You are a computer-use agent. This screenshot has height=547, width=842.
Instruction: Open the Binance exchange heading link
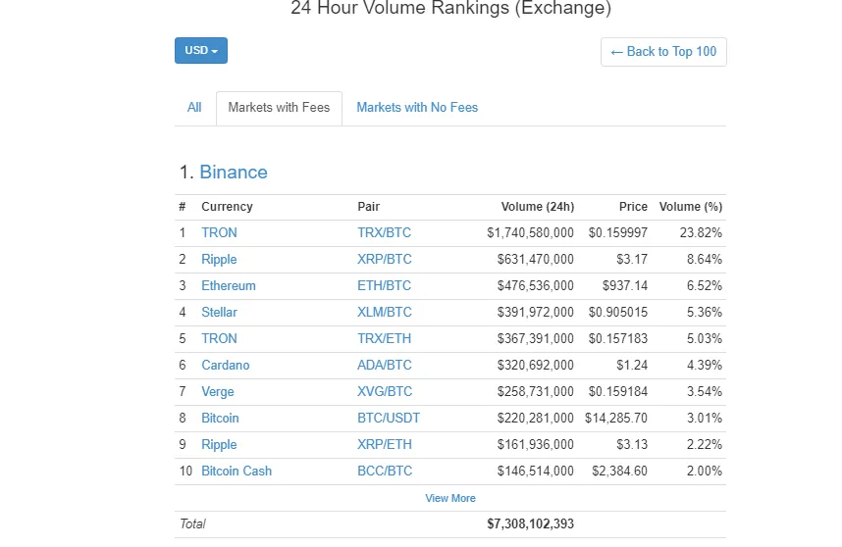pos(234,173)
